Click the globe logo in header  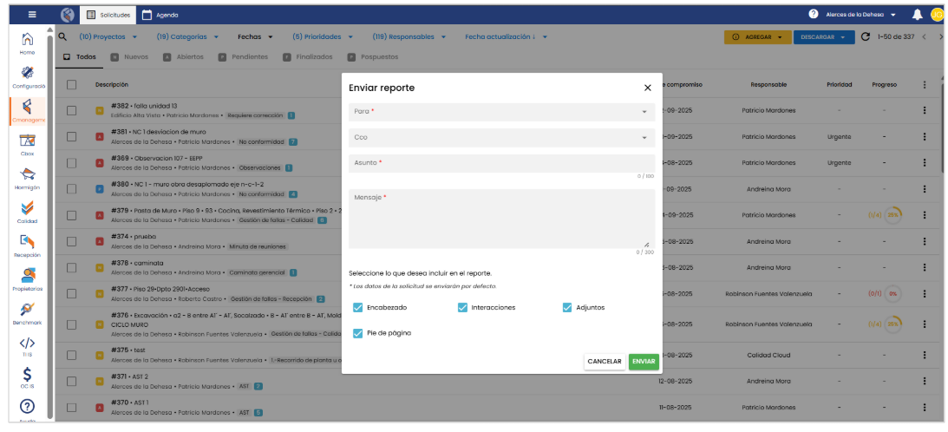68,15
